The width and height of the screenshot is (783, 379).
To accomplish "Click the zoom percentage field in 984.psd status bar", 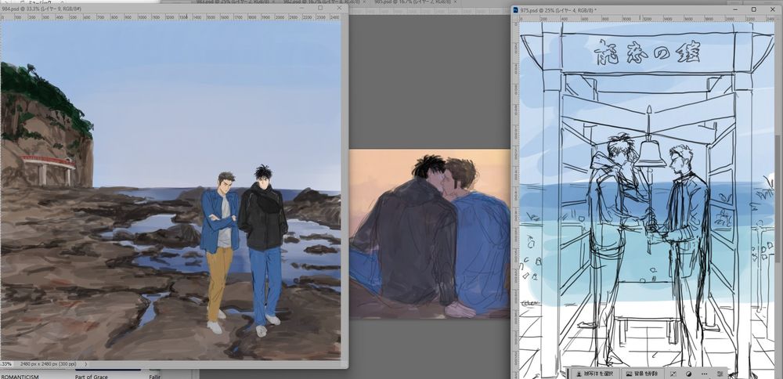I will pyautogui.click(x=6, y=364).
